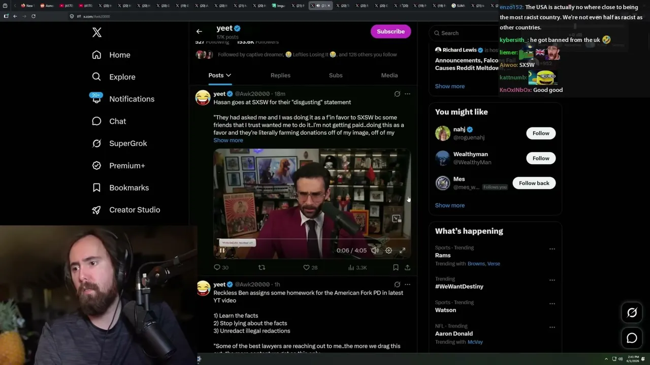The height and width of the screenshot is (365, 650).
Task: Open Creator Studio in the sidebar
Action: pyautogui.click(x=126, y=210)
